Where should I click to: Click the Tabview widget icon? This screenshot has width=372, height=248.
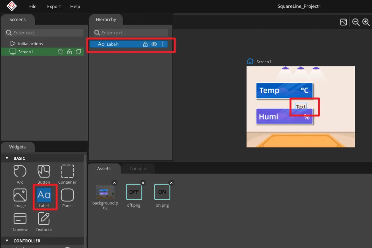(20, 219)
